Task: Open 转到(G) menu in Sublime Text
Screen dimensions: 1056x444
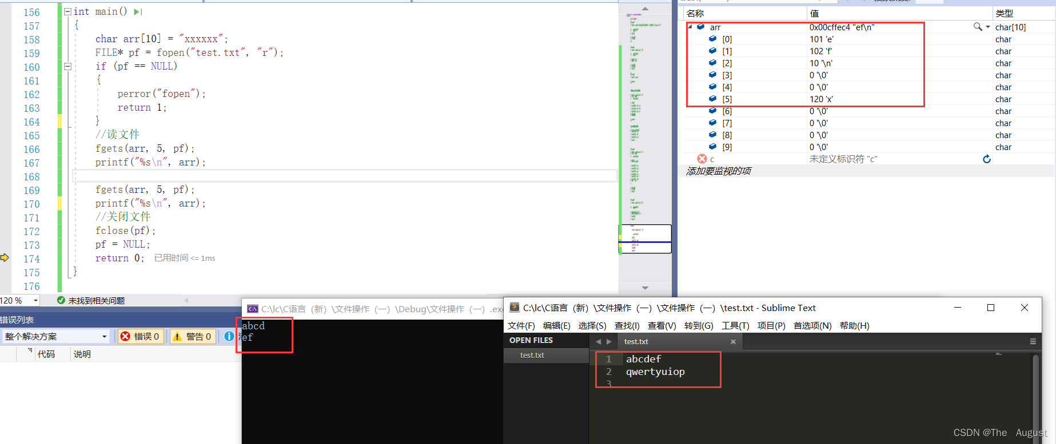Action: pyautogui.click(x=699, y=325)
